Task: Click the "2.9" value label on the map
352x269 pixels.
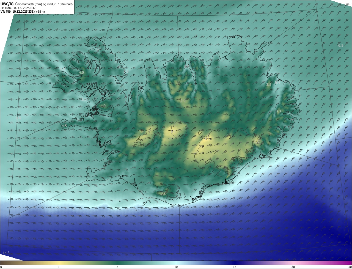Action: pos(183,101)
